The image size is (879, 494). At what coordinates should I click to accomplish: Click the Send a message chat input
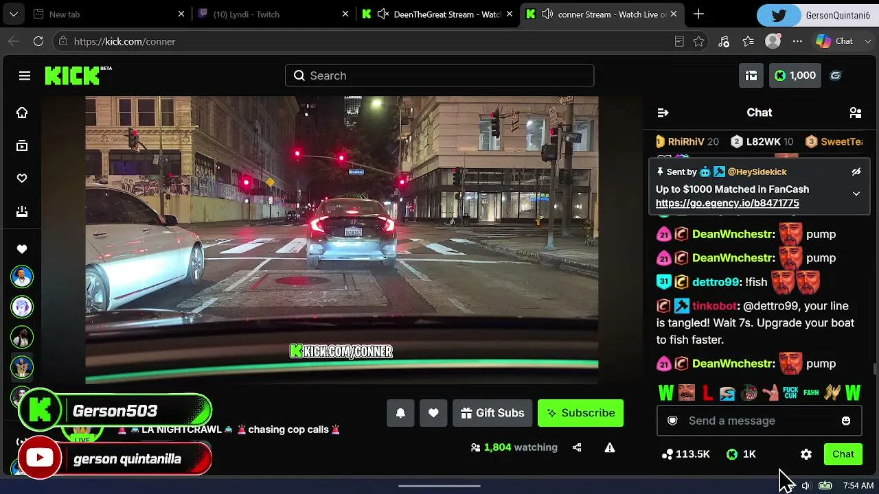(x=759, y=421)
